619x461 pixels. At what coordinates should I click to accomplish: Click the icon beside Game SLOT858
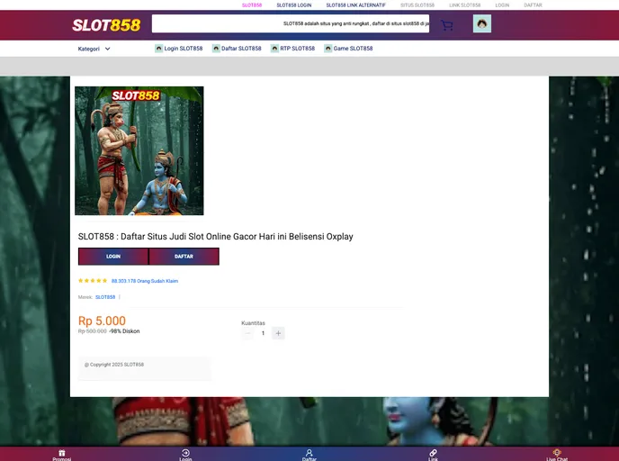(x=328, y=49)
